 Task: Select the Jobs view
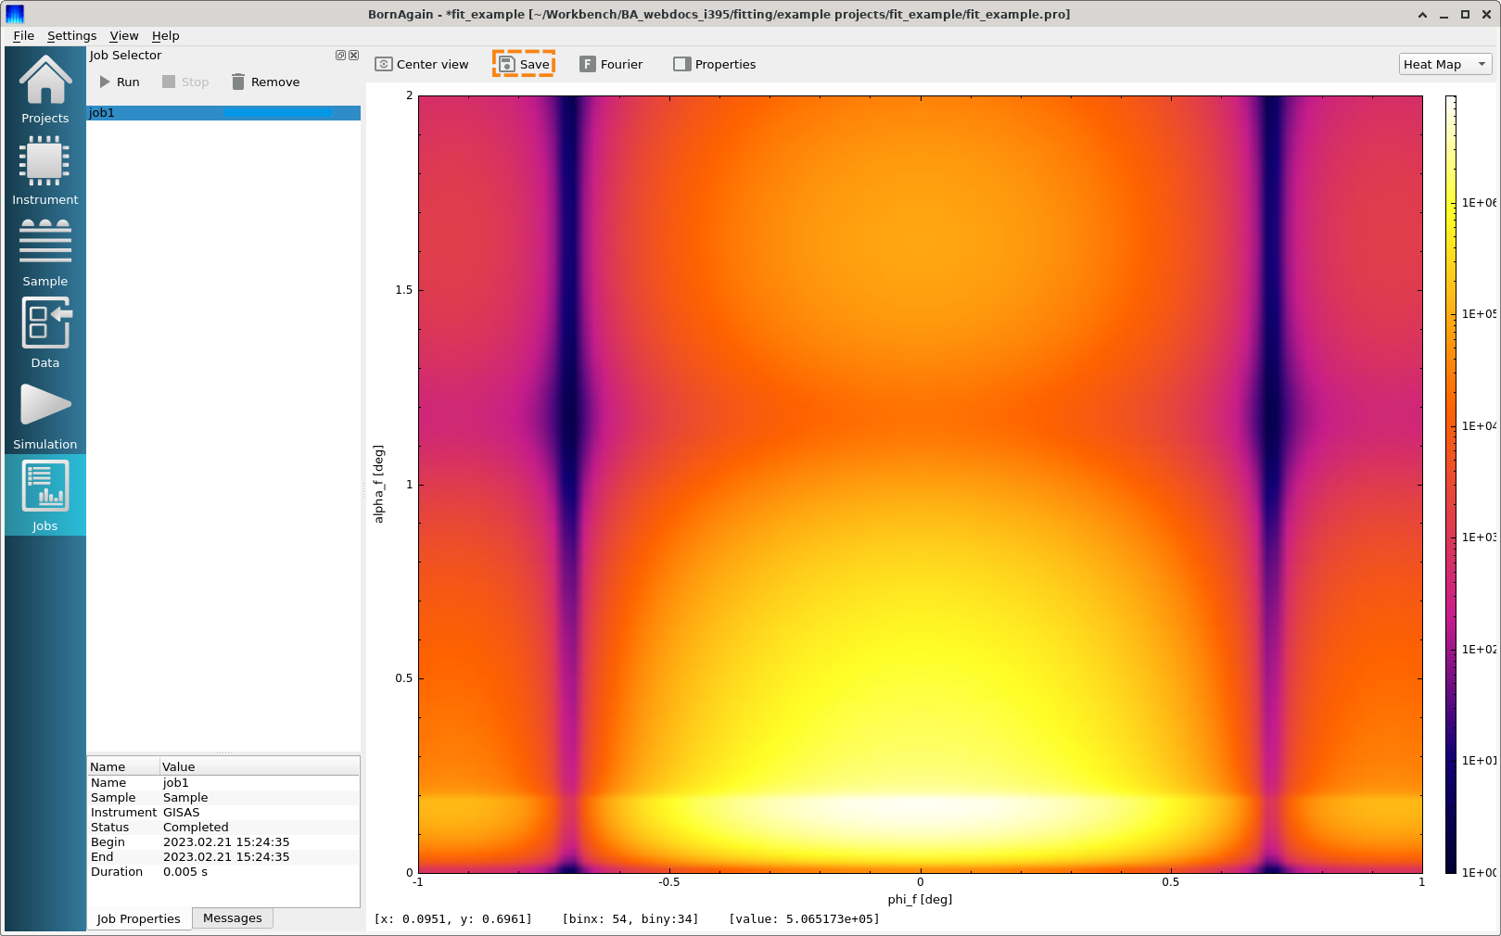[45, 495]
